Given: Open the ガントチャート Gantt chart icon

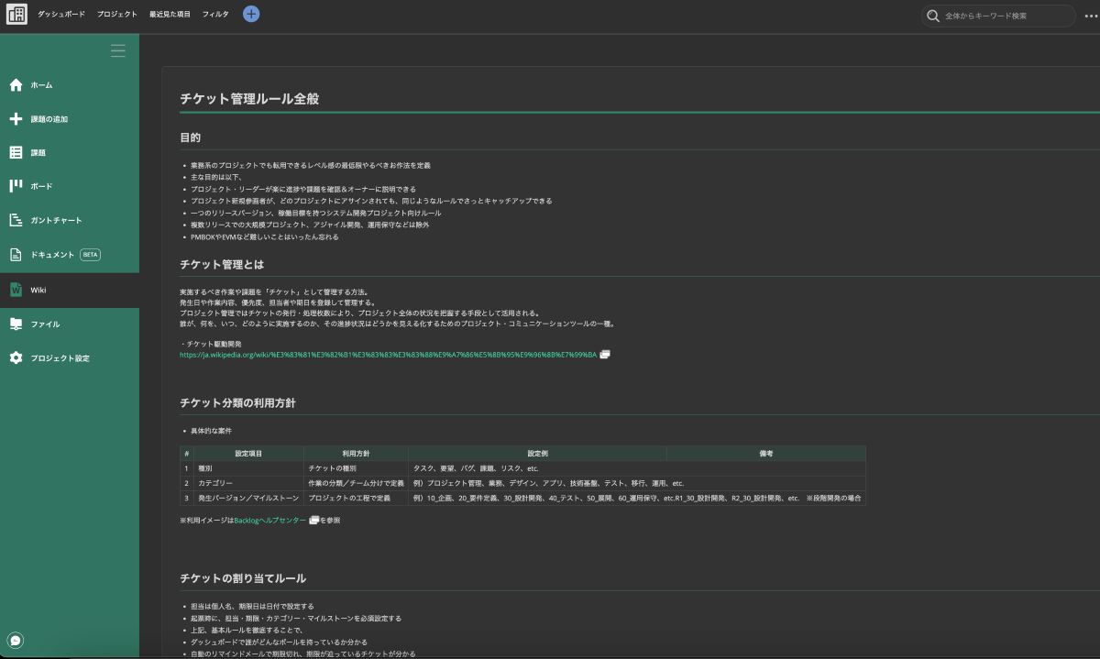Looking at the screenshot, I should pyautogui.click(x=16, y=221).
